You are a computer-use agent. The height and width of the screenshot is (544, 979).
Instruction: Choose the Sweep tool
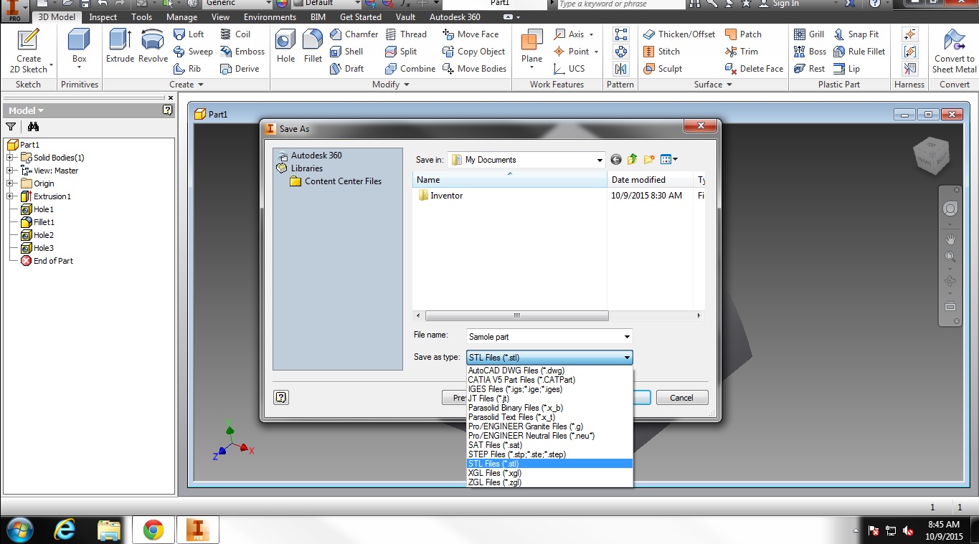pos(193,52)
